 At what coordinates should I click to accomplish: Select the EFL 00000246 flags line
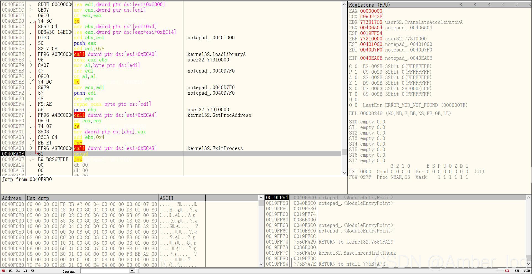[x=400, y=113]
